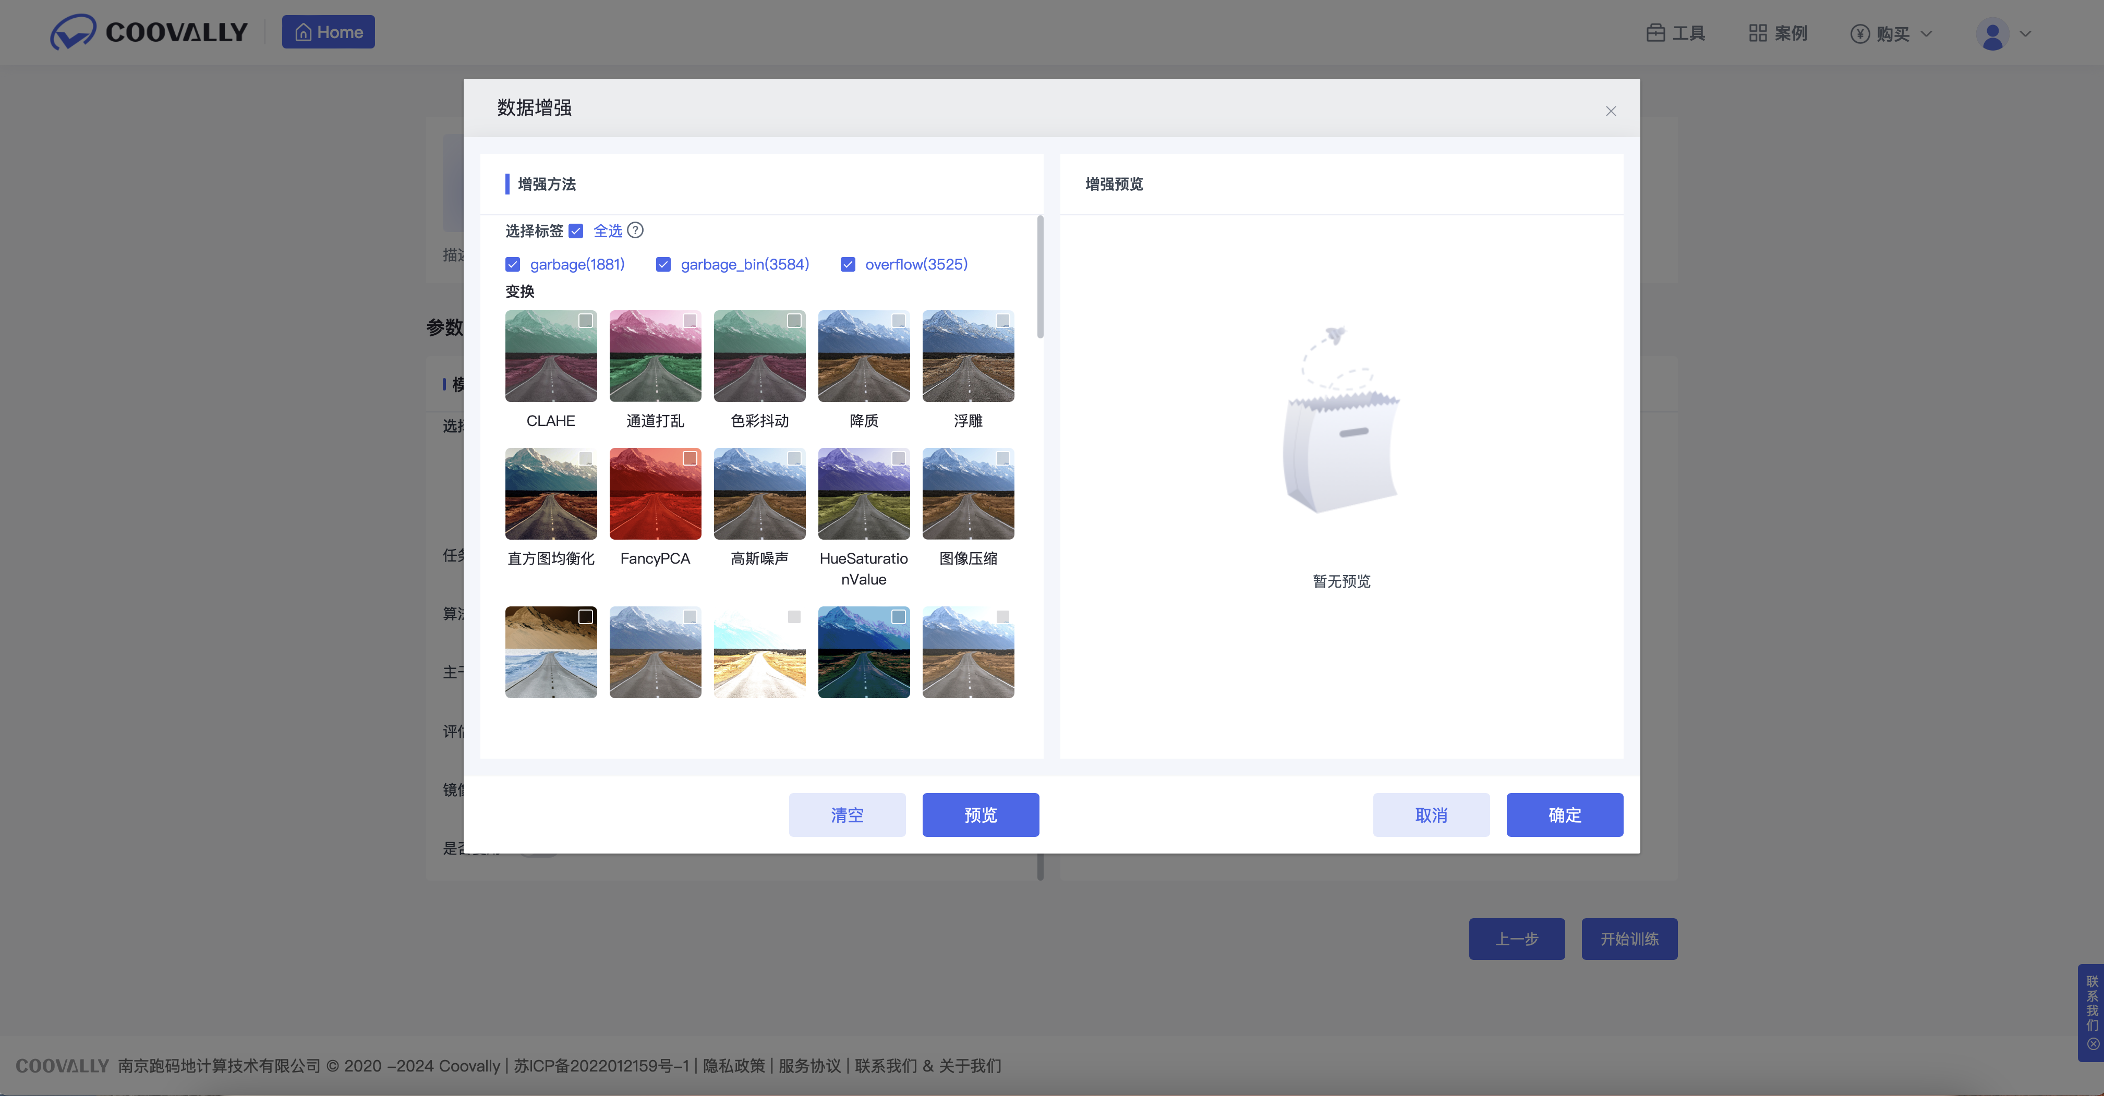Toggle the overflow(3525) label checkbox
Viewport: 2104px width, 1096px height.
(x=848, y=264)
